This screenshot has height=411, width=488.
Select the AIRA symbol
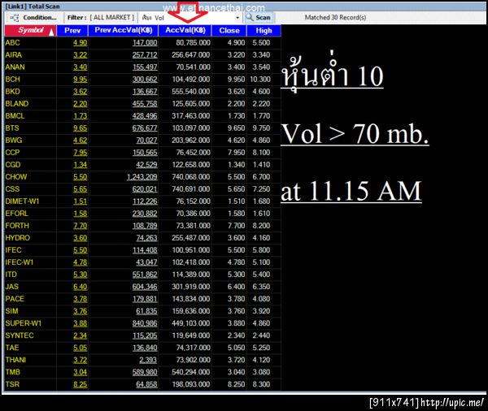tap(13, 55)
